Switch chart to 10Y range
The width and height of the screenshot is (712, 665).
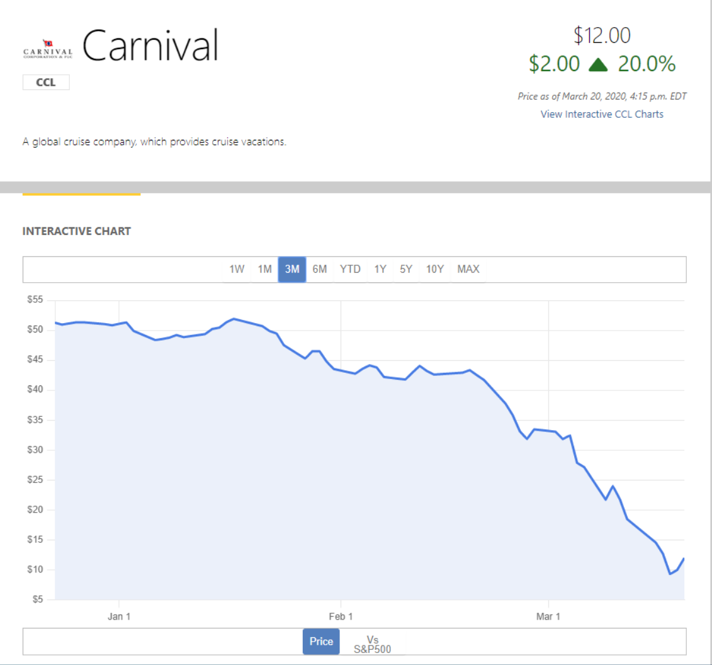(435, 270)
